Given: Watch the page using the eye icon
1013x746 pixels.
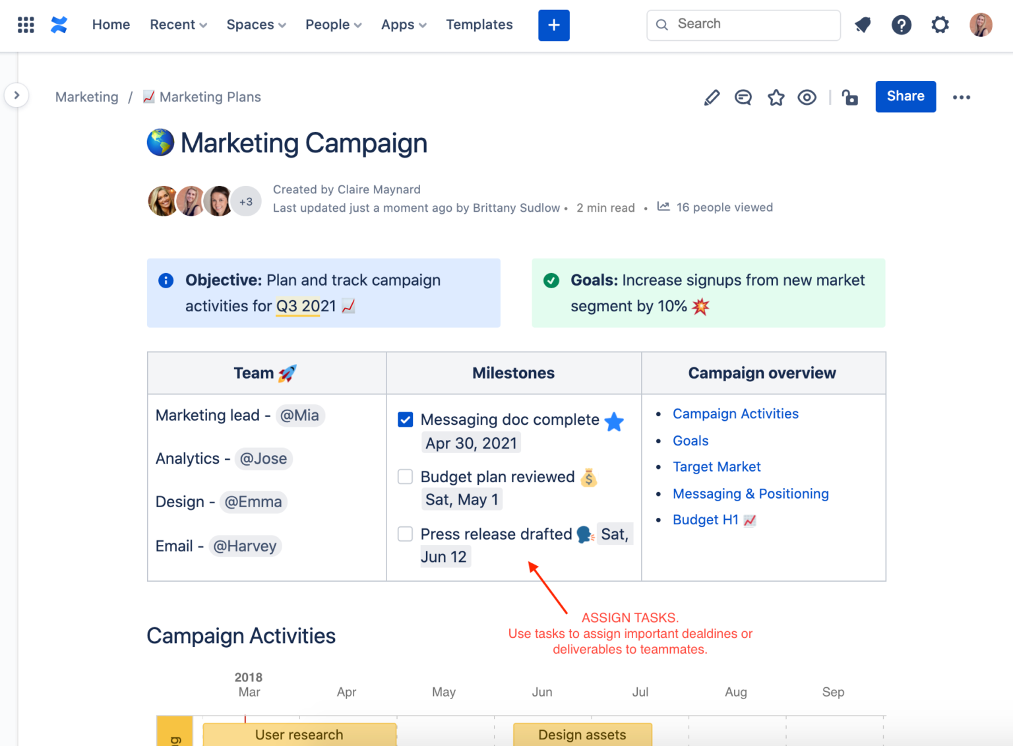Looking at the screenshot, I should point(807,97).
